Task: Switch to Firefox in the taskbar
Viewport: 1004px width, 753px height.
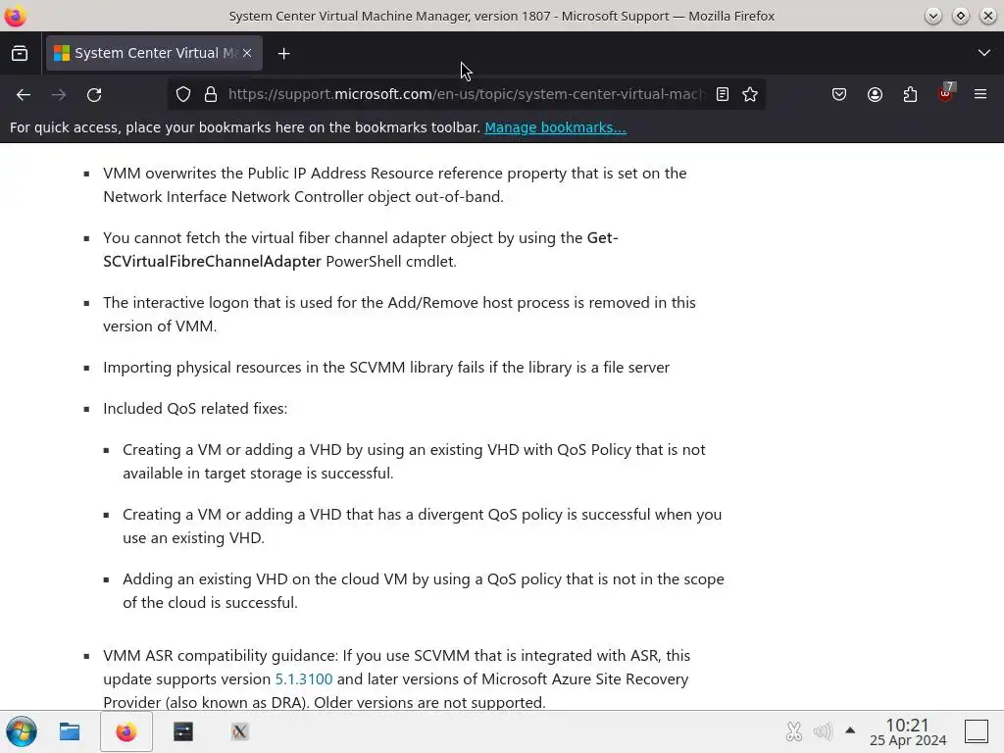Action: click(126, 731)
